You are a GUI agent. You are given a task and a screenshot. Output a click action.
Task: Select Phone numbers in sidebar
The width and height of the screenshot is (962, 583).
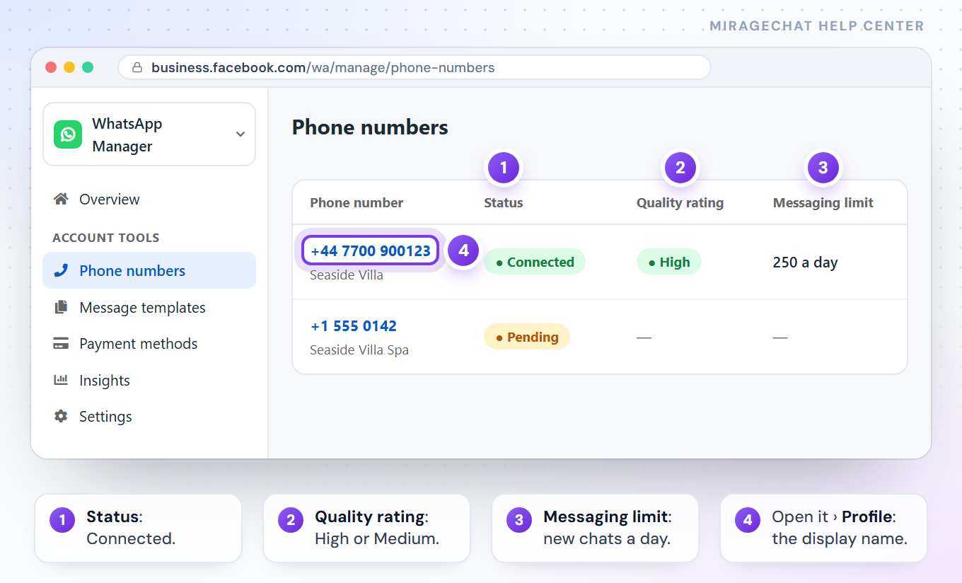pos(149,270)
